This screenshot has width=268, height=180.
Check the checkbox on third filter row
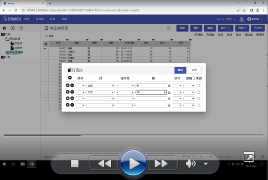tap(198, 99)
